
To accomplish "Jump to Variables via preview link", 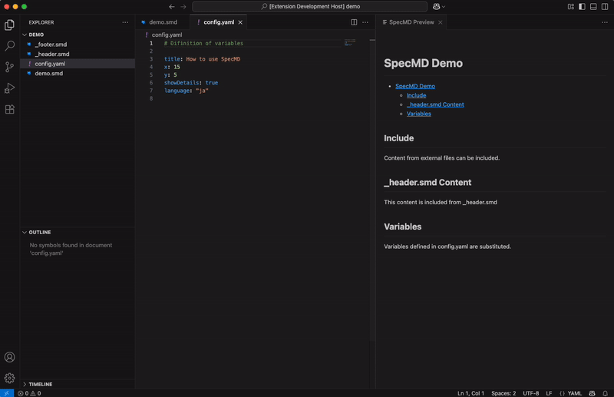I will pos(418,114).
